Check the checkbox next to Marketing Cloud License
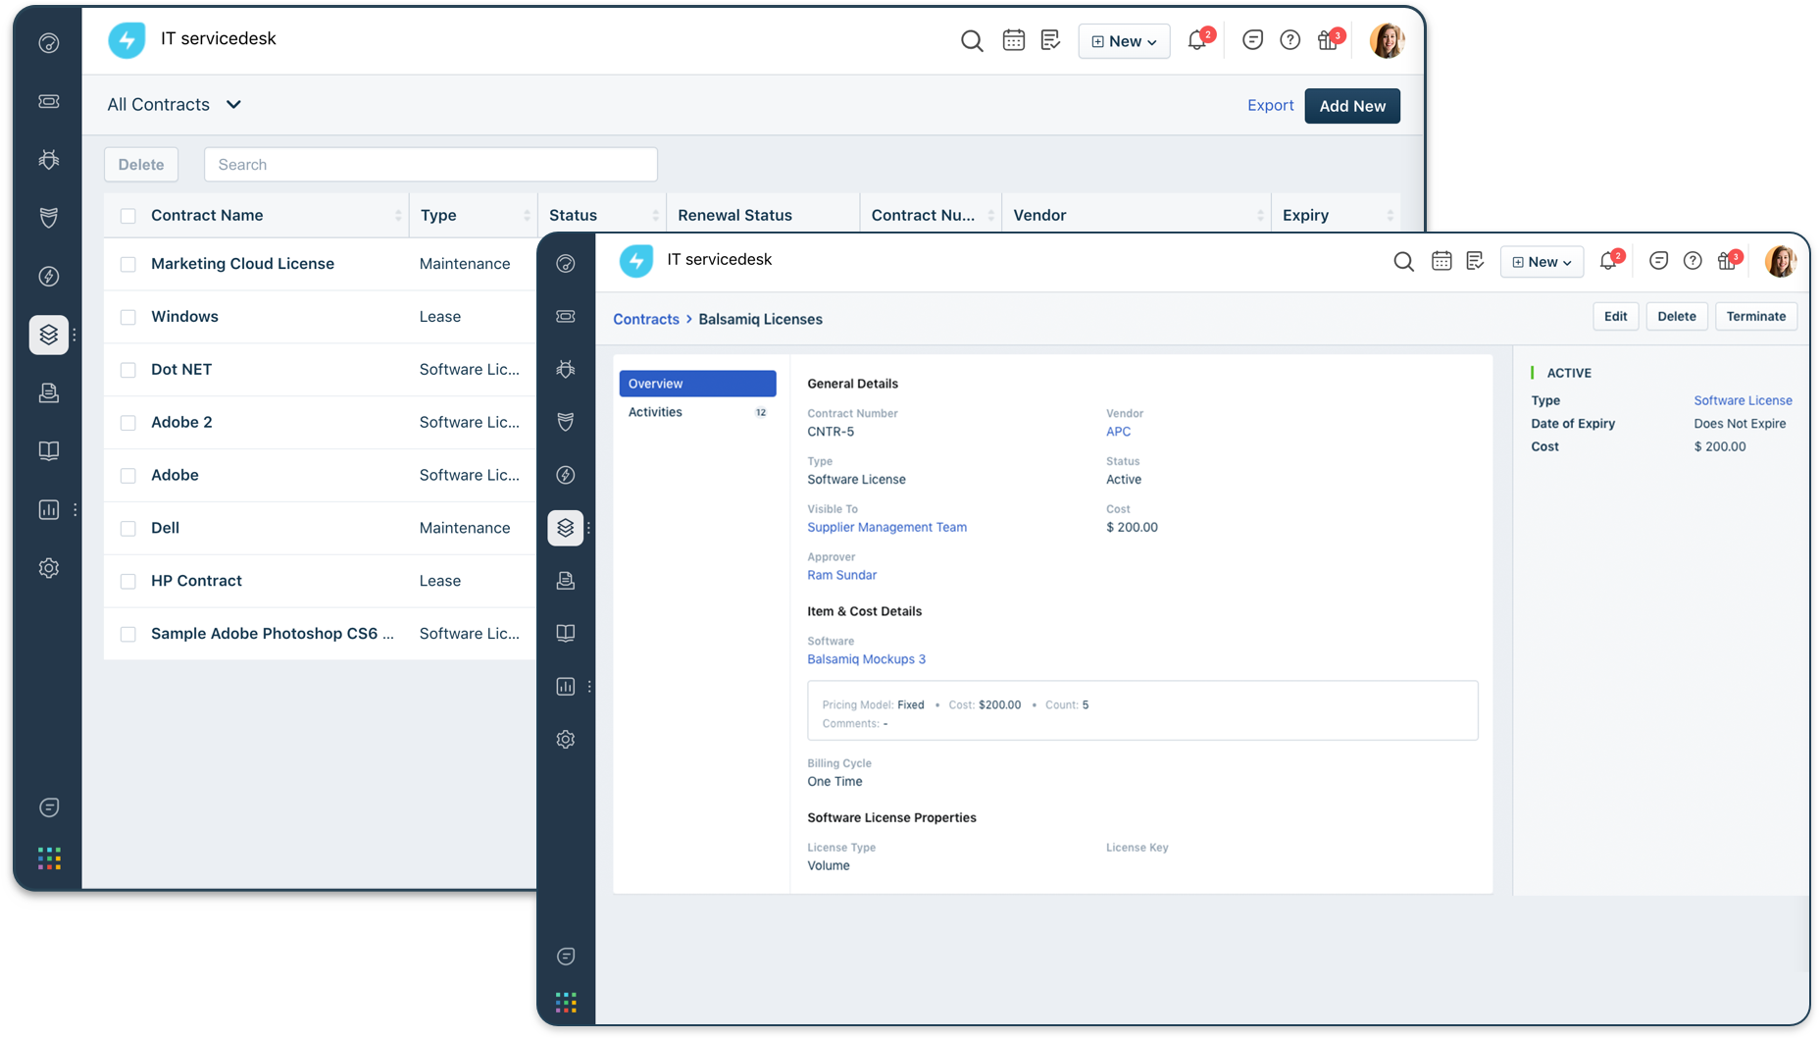Screen dimensions: 1820x1038 click(127, 263)
